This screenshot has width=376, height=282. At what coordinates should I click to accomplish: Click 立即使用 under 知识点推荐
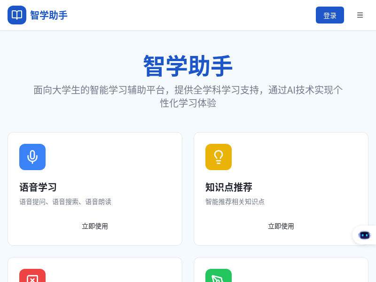tap(281, 226)
